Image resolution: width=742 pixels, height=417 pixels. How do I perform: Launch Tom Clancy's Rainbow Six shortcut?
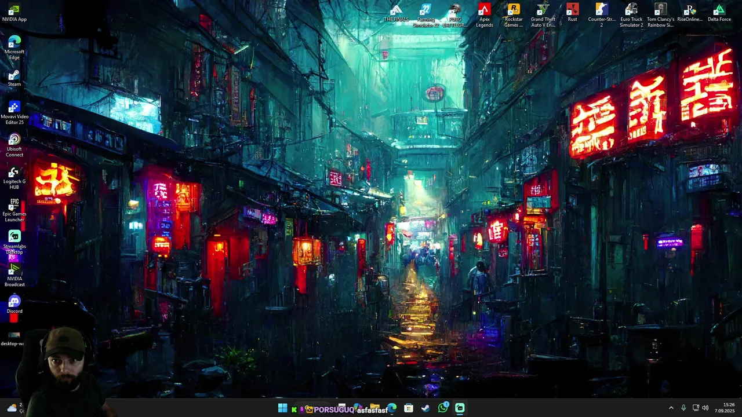pyautogui.click(x=660, y=16)
